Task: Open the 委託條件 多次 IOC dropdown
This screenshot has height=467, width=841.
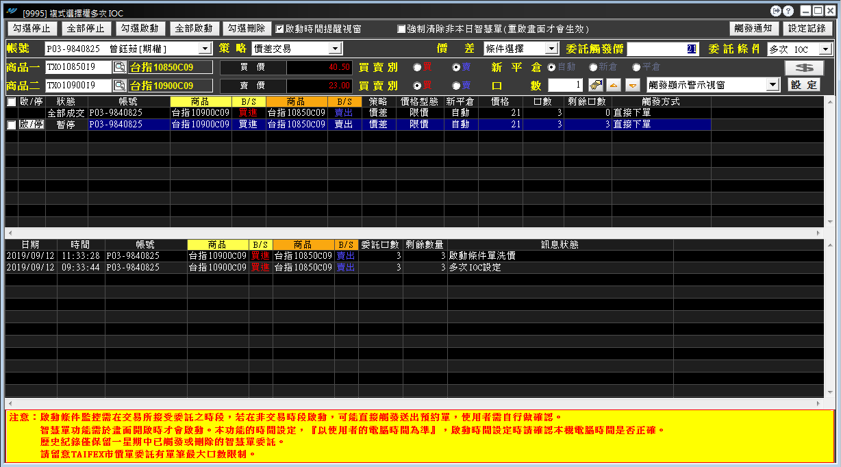Action: tap(826, 49)
